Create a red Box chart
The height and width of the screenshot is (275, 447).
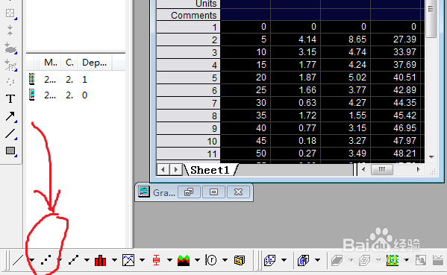156,260
